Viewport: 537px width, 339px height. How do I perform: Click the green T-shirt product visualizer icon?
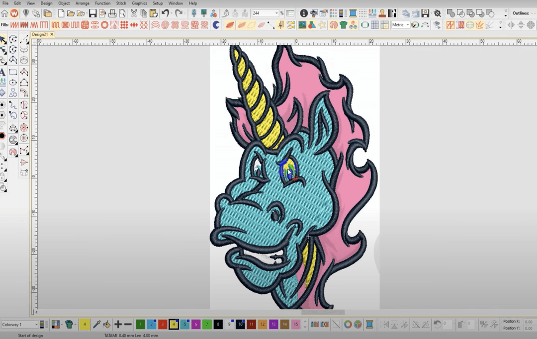tap(344, 25)
